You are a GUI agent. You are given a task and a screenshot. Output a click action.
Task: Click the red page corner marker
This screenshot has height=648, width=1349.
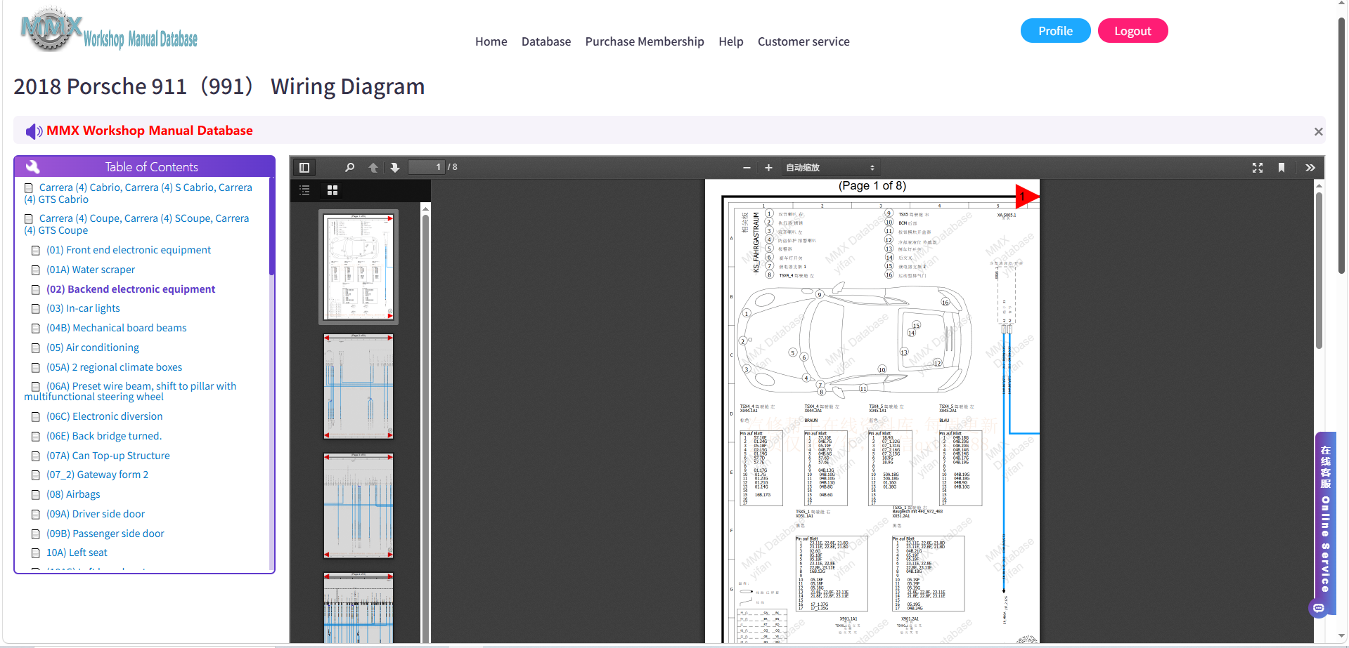click(1027, 197)
